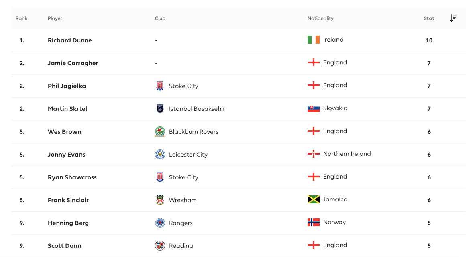Click the Jamaica flag icon

(313, 199)
